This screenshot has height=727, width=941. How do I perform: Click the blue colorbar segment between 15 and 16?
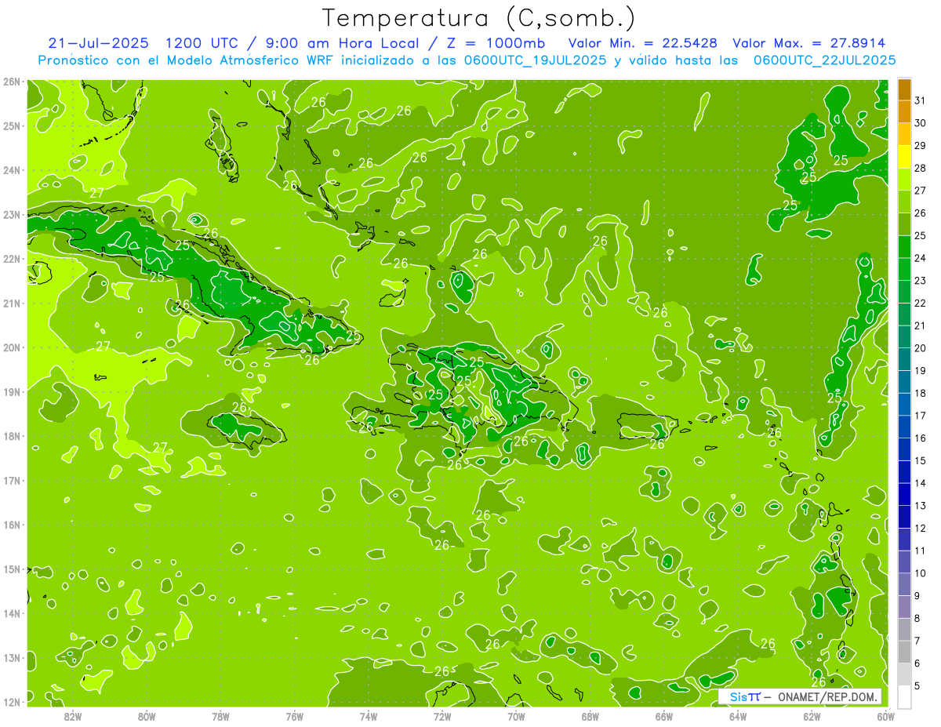904,449
